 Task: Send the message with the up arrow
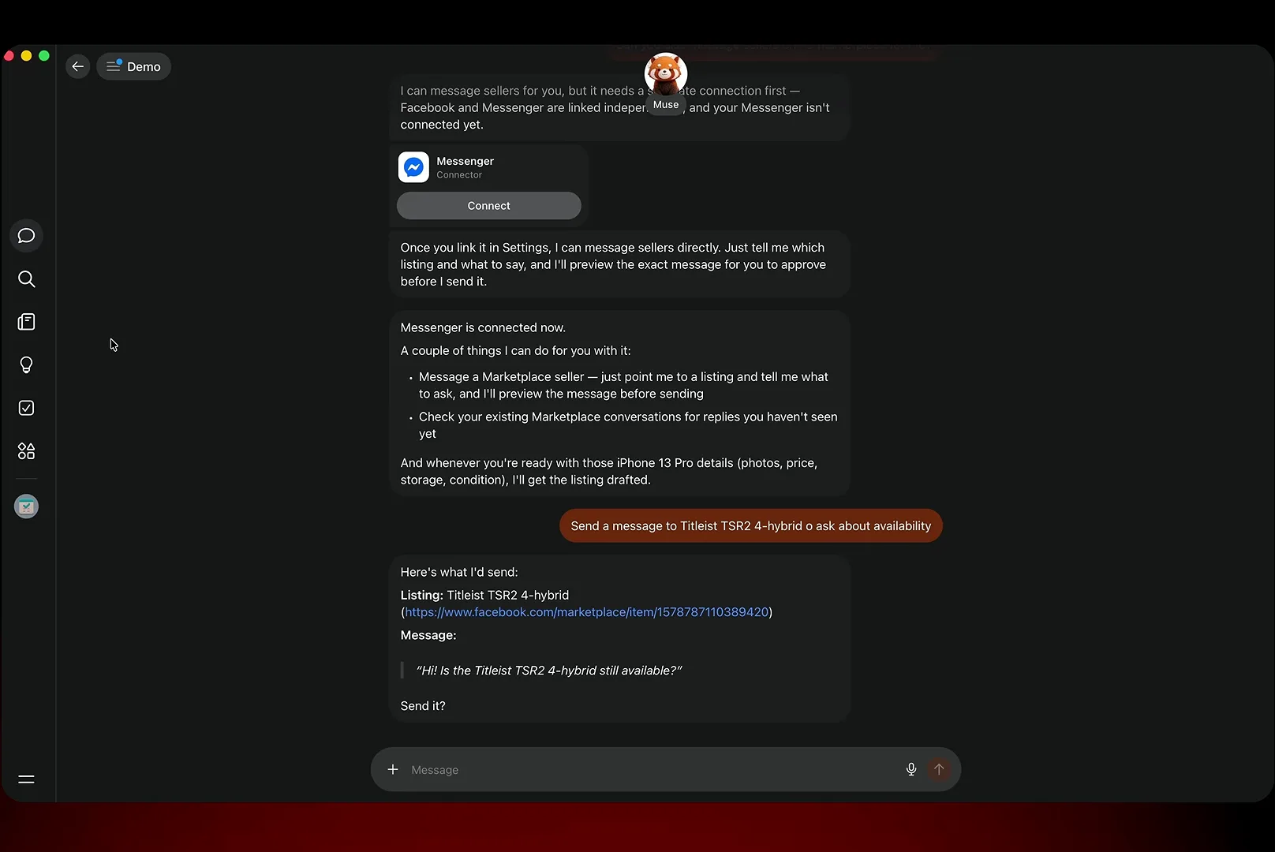click(x=939, y=770)
